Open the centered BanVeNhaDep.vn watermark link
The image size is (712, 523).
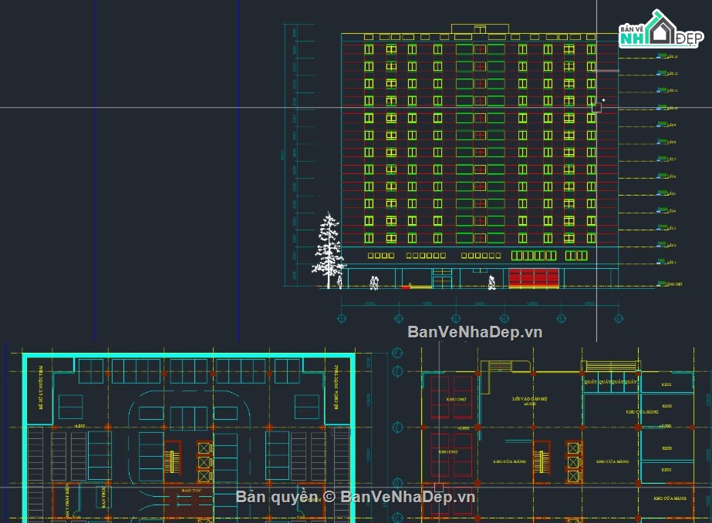pyautogui.click(x=474, y=332)
